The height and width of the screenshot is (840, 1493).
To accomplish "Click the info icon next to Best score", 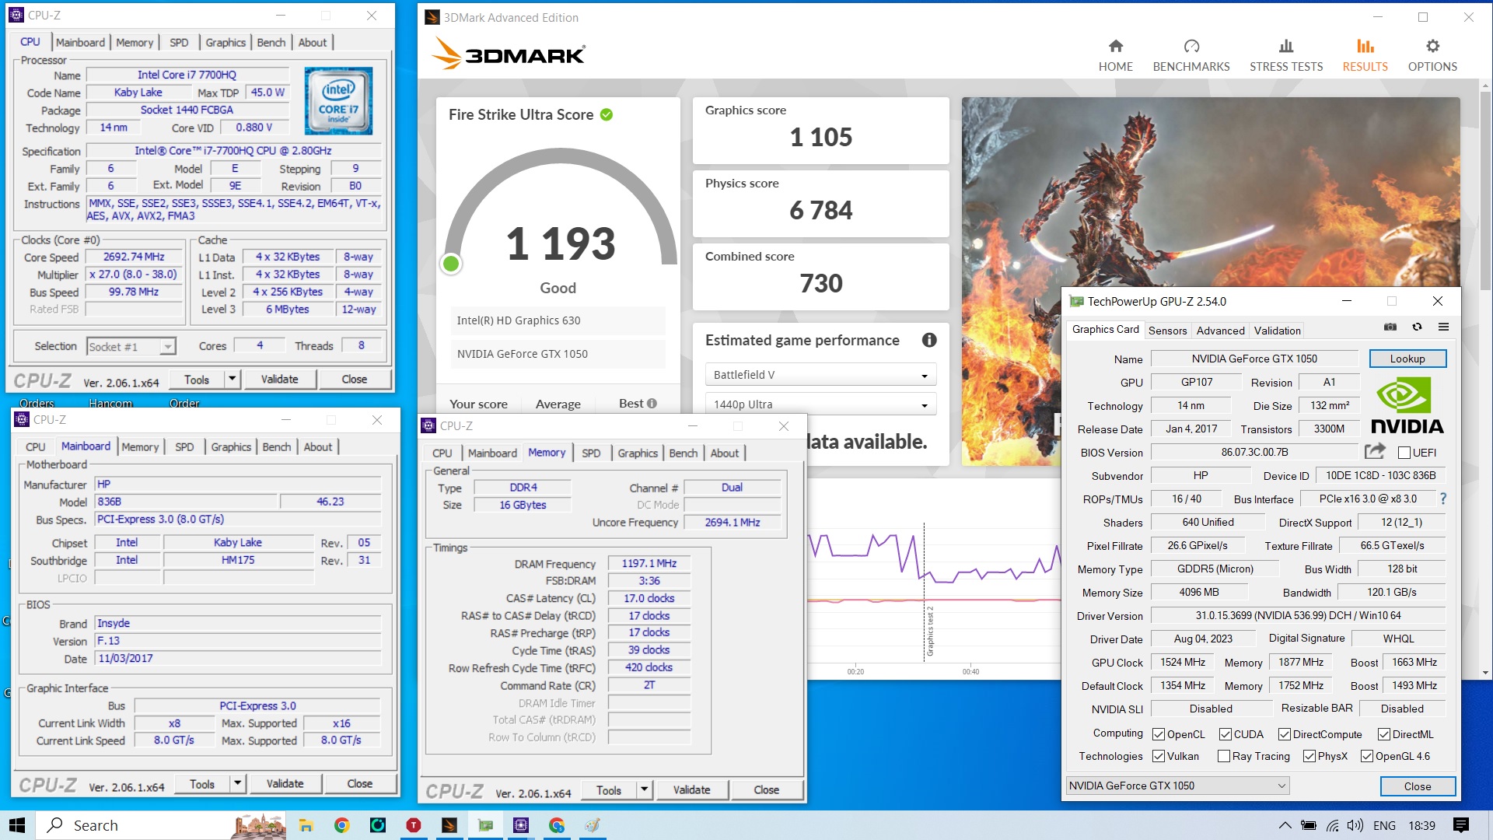I will tap(652, 403).
